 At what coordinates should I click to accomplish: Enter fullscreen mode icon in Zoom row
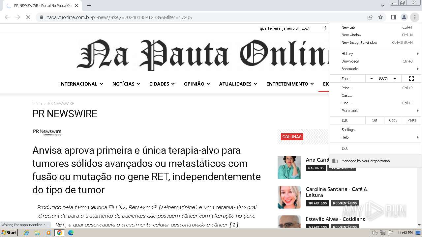(x=411, y=79)
